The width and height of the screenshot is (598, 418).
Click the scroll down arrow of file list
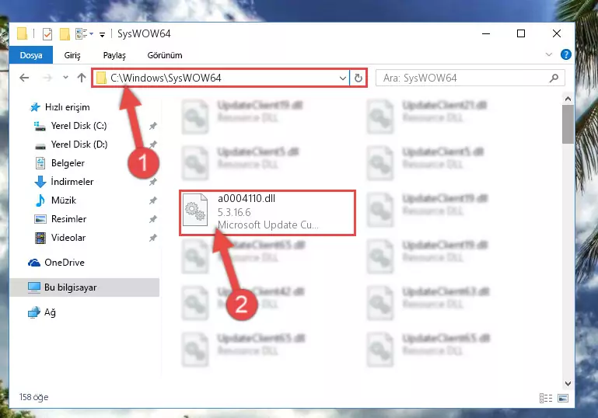tap(568, 384)
